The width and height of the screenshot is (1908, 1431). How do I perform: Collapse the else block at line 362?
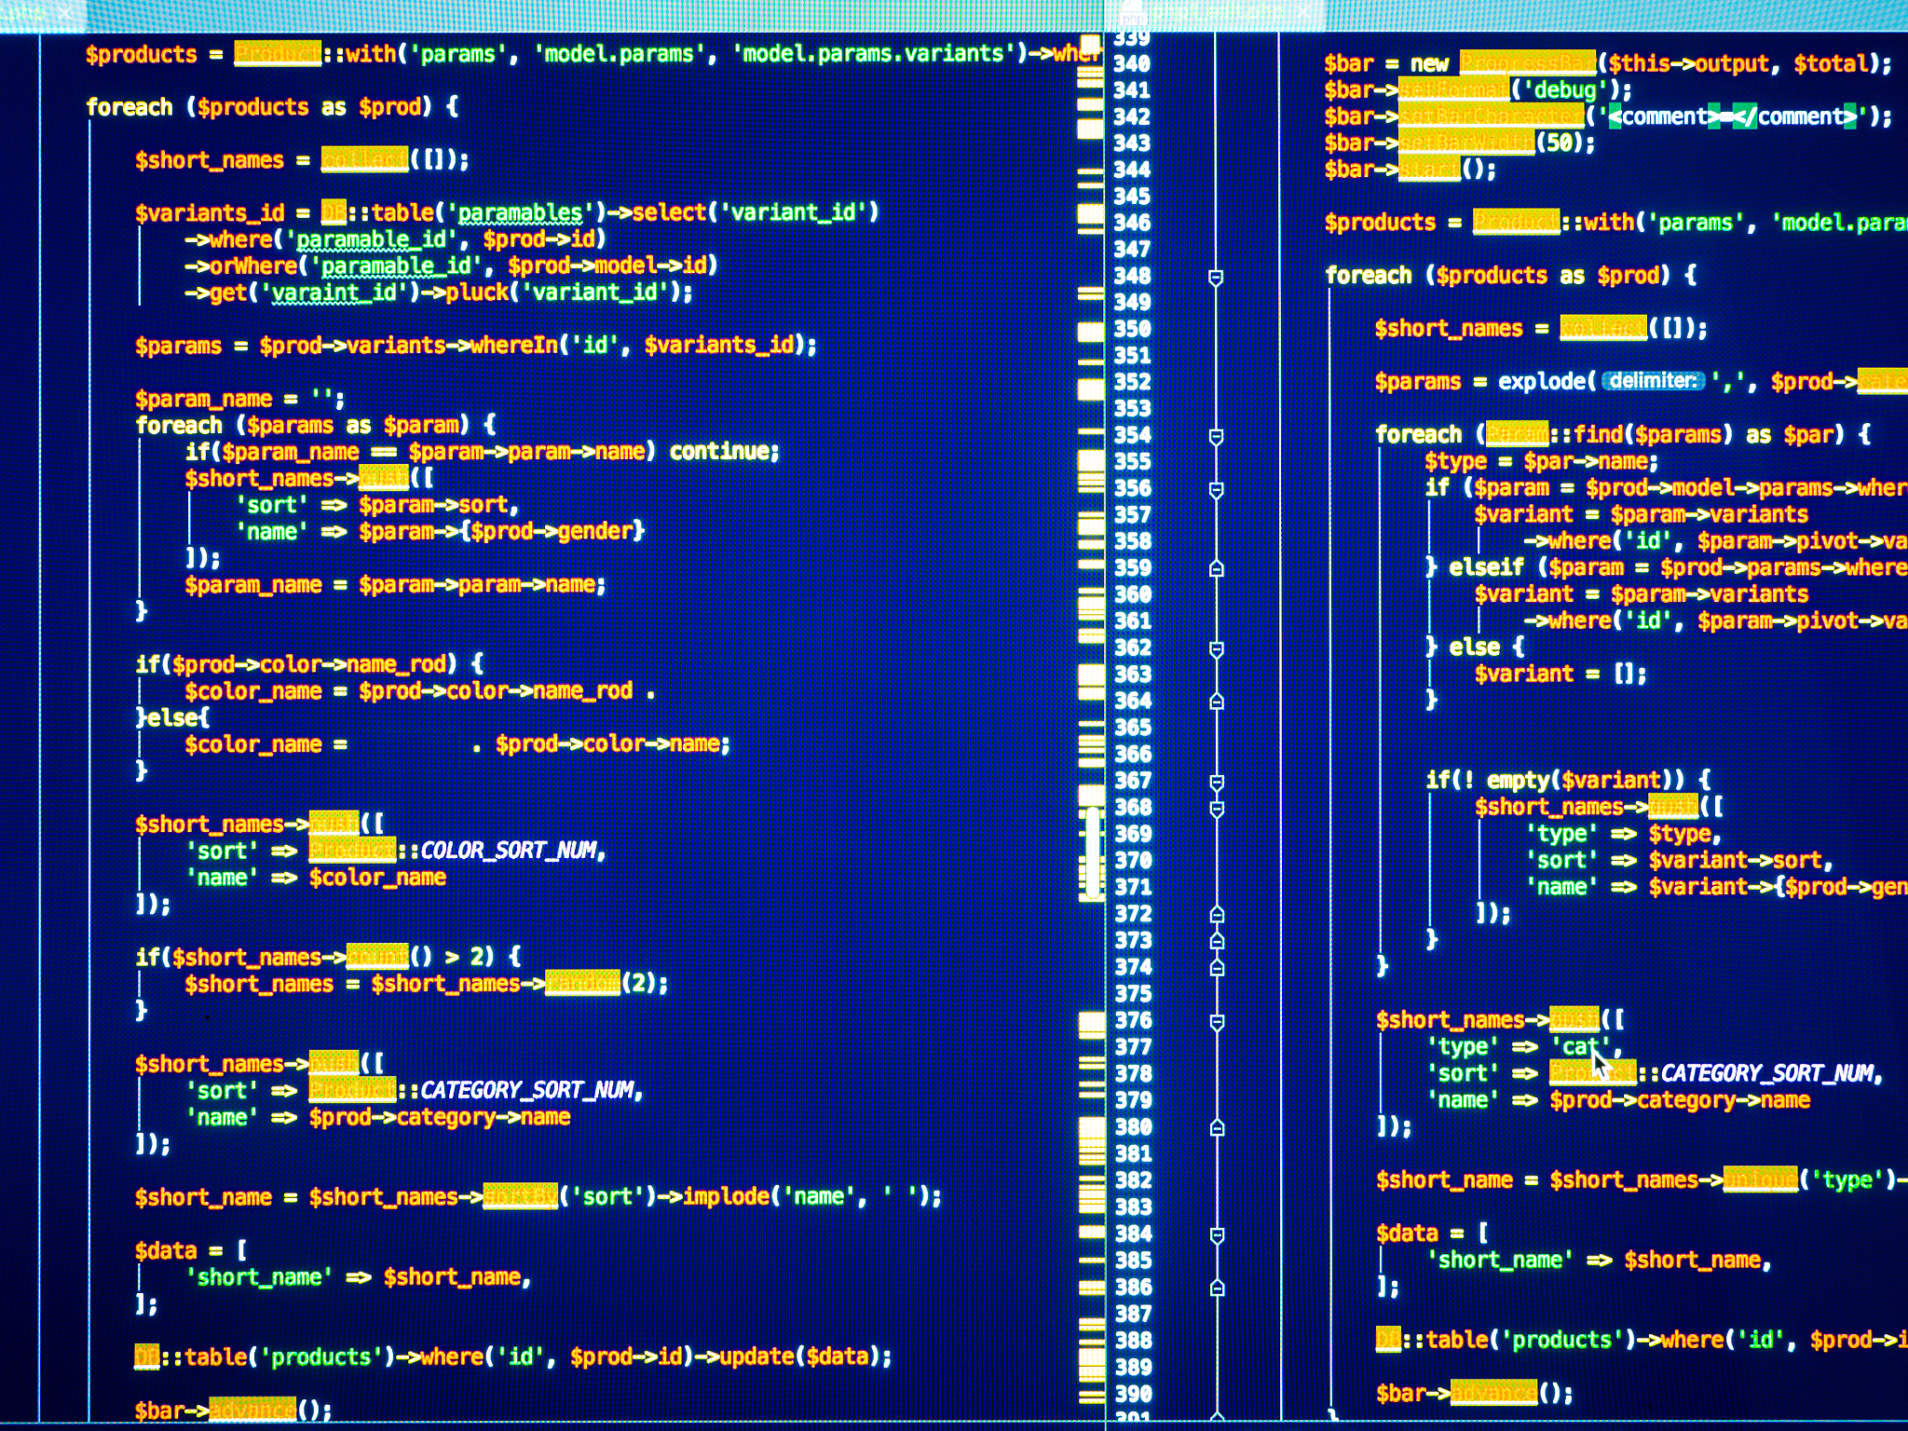[x=1216, y=648]
